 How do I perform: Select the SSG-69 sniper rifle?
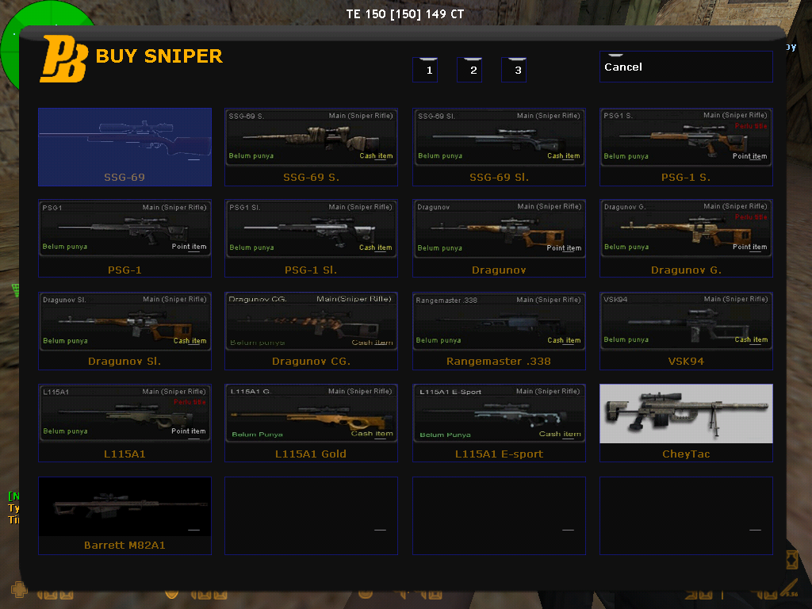124,147
